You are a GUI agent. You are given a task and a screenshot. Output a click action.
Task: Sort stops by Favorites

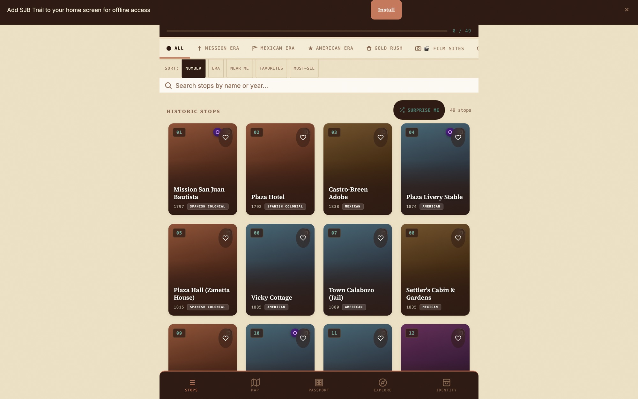click(x=271, y=68)
